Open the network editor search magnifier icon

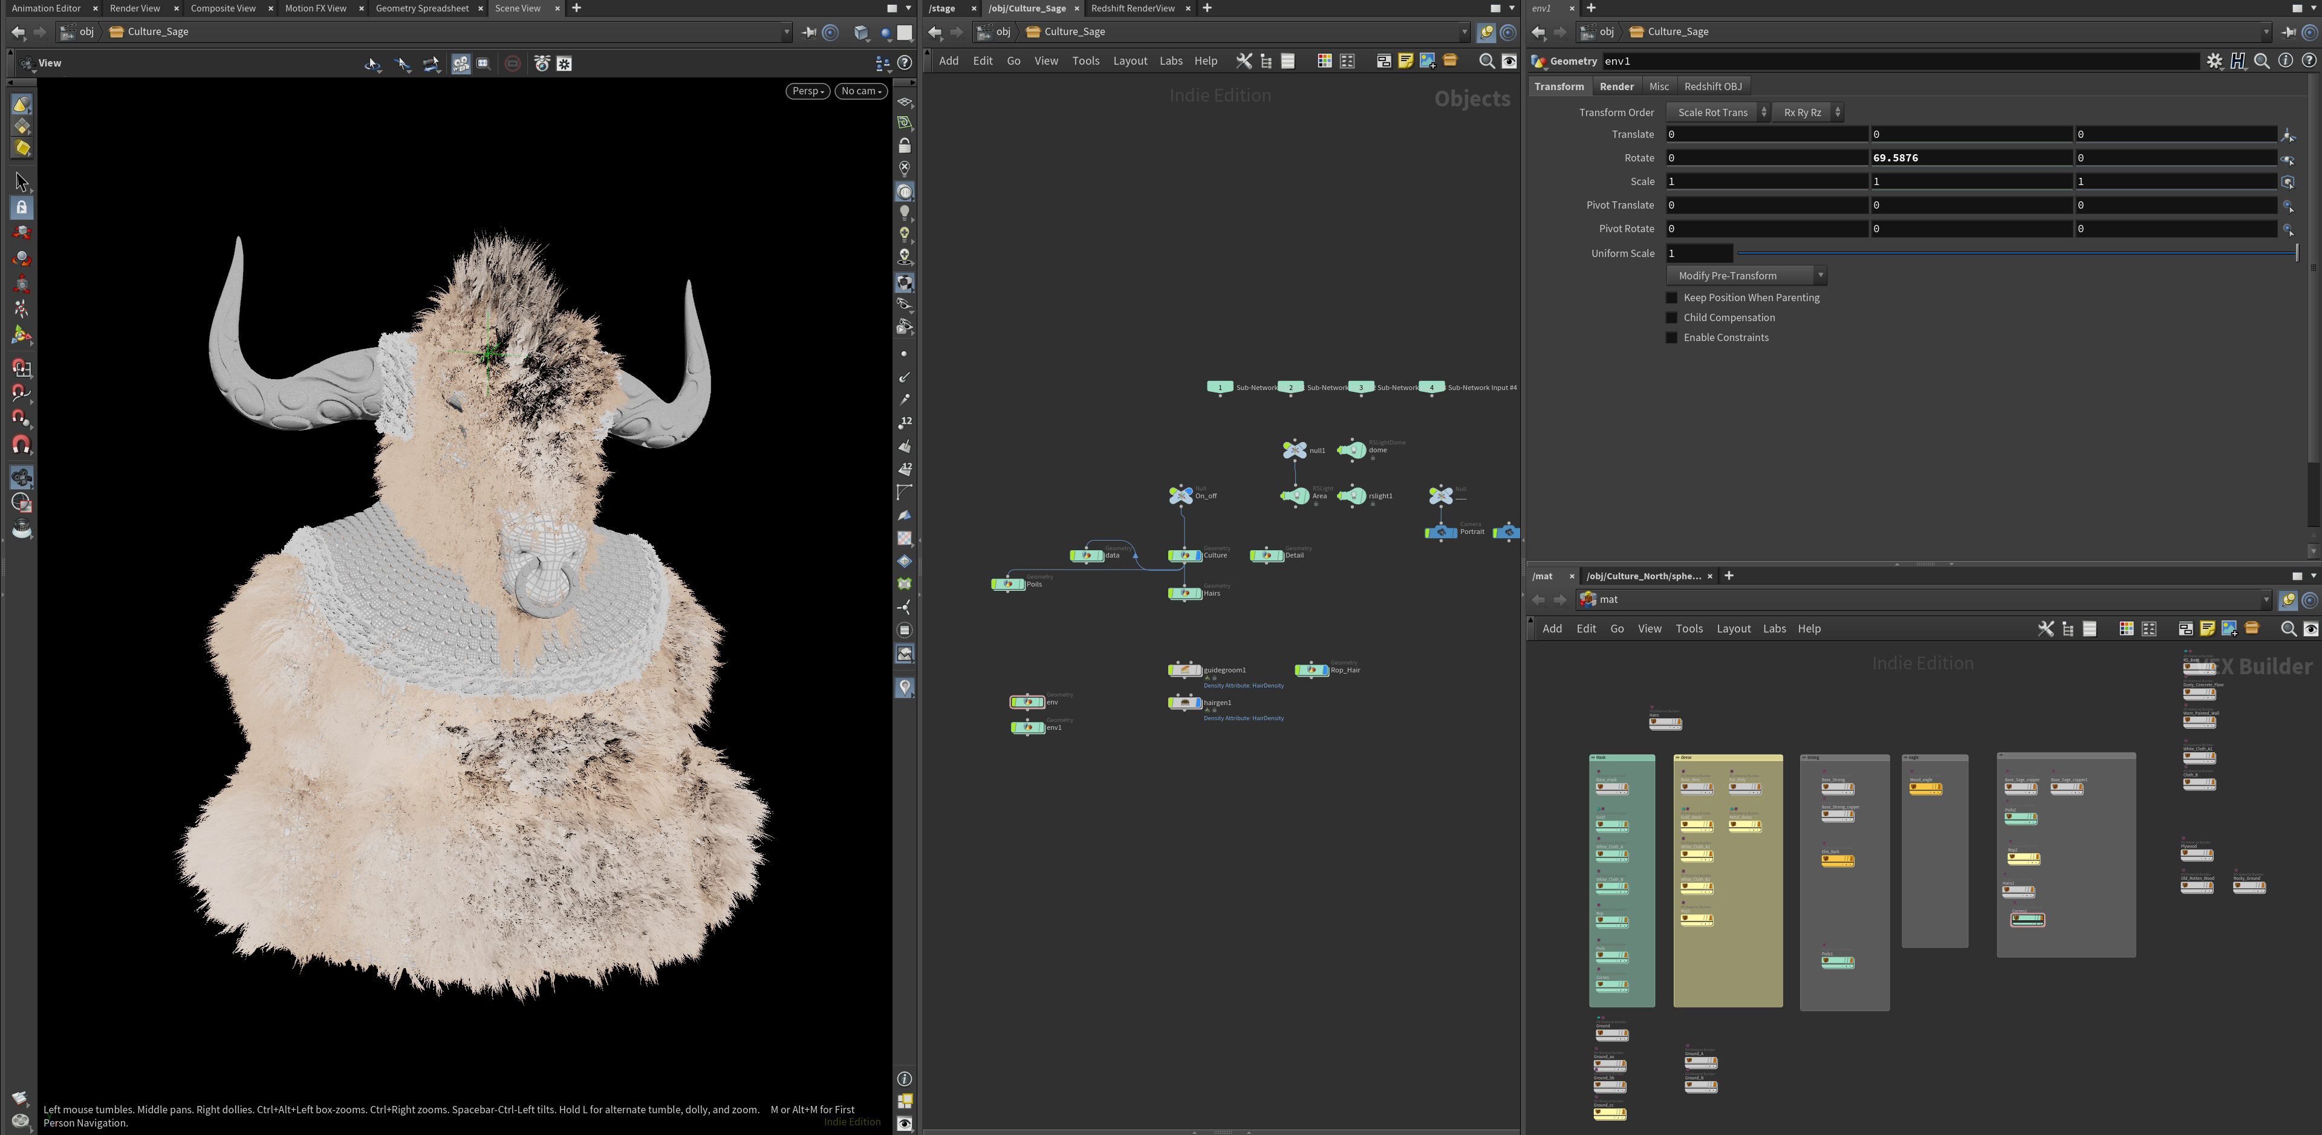(1486, 61)
